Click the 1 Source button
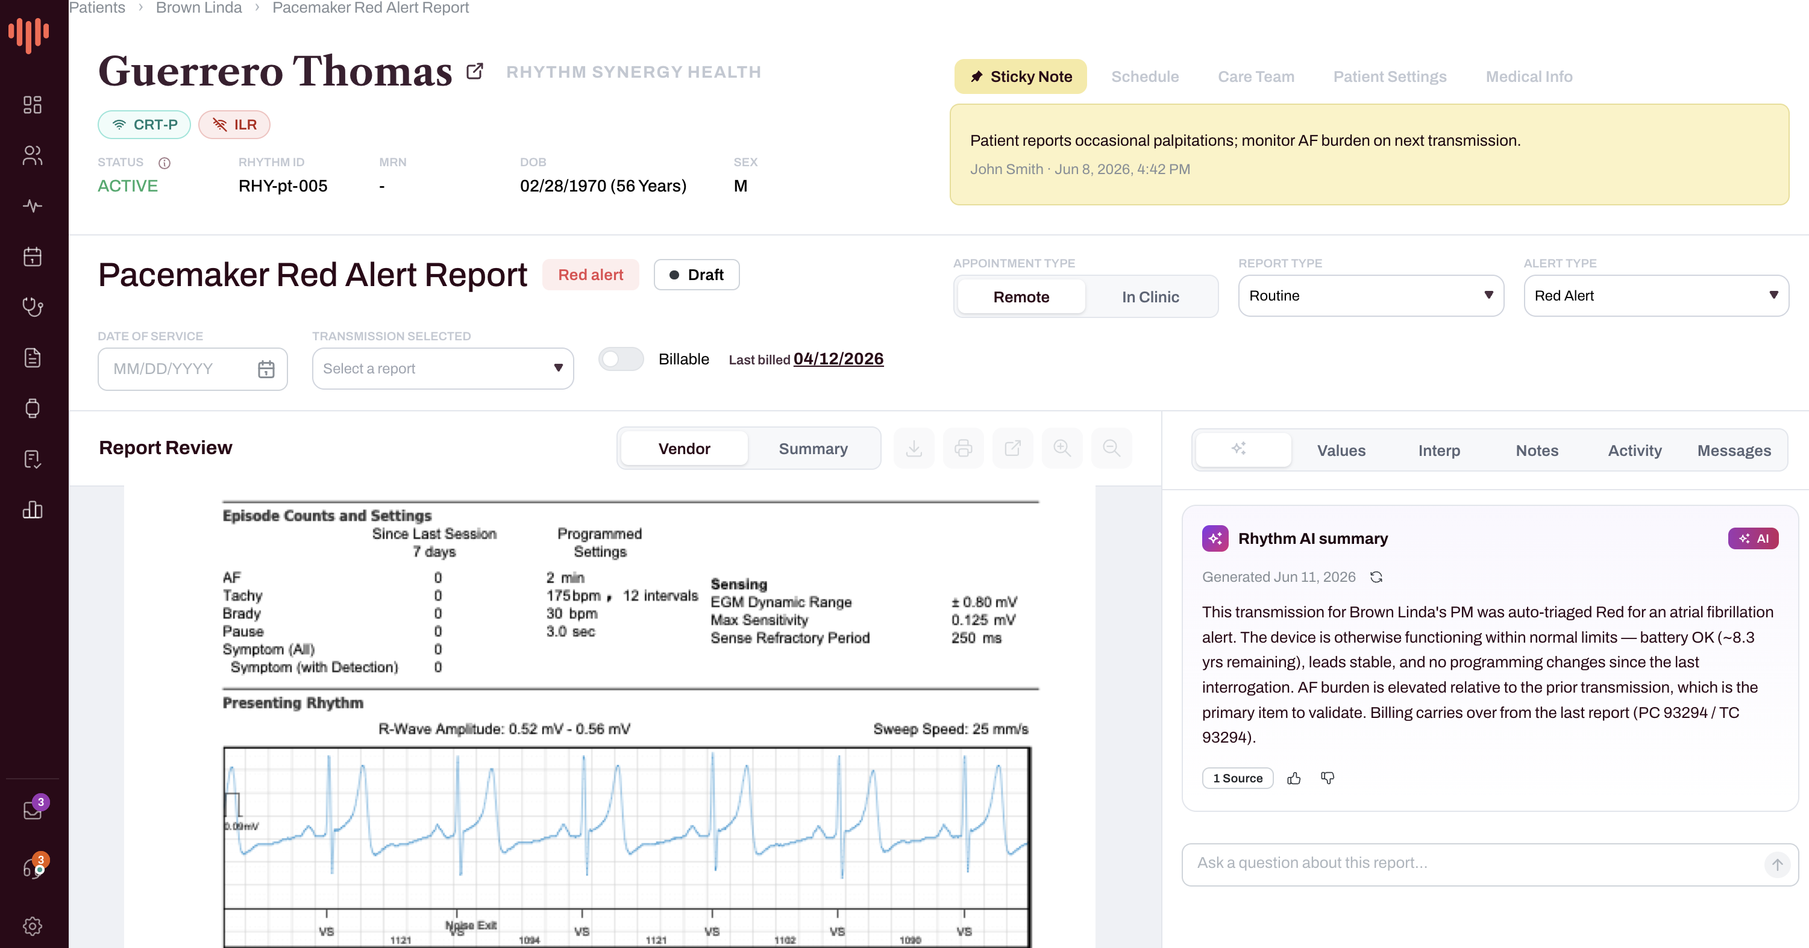This screenshot has width=1809, height=948. point(1237,778)
